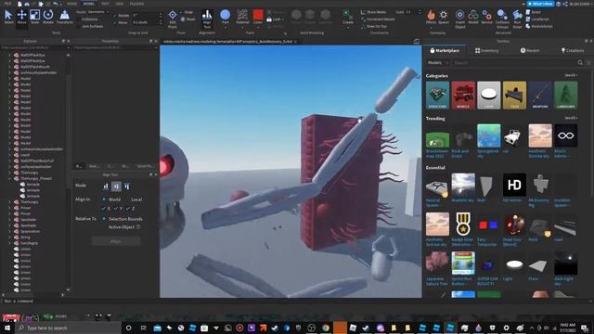Click the Model icon in Advanced group
594x334 pixels.
click(x=473, y=17)
